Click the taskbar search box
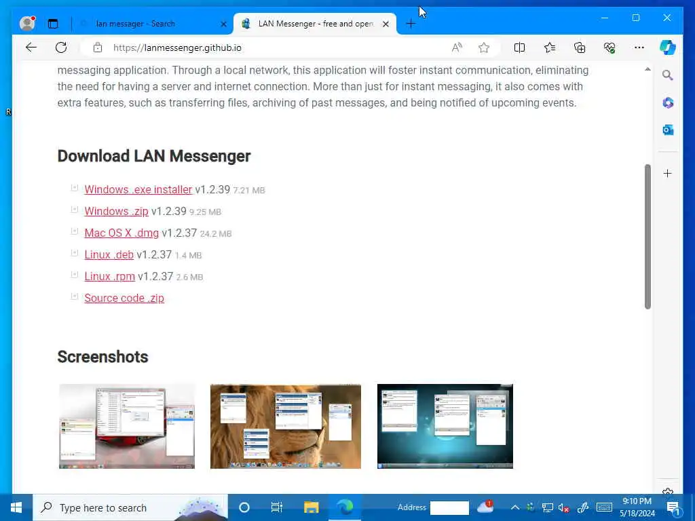Image resolution: width=695 pixels, height=521 pixels. 130,507
